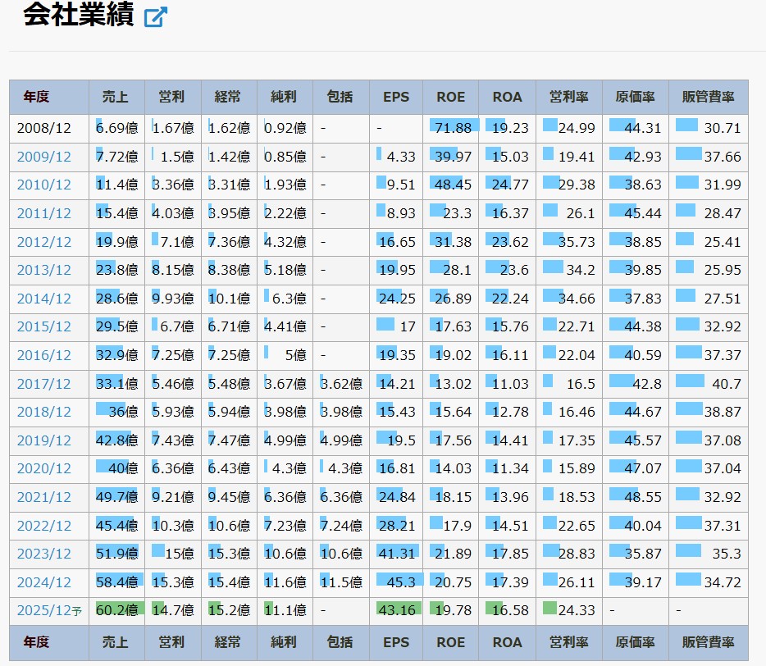Select the ROE value 13.02
This screenshot has height=666, width=766.
[x=453, y=384]
